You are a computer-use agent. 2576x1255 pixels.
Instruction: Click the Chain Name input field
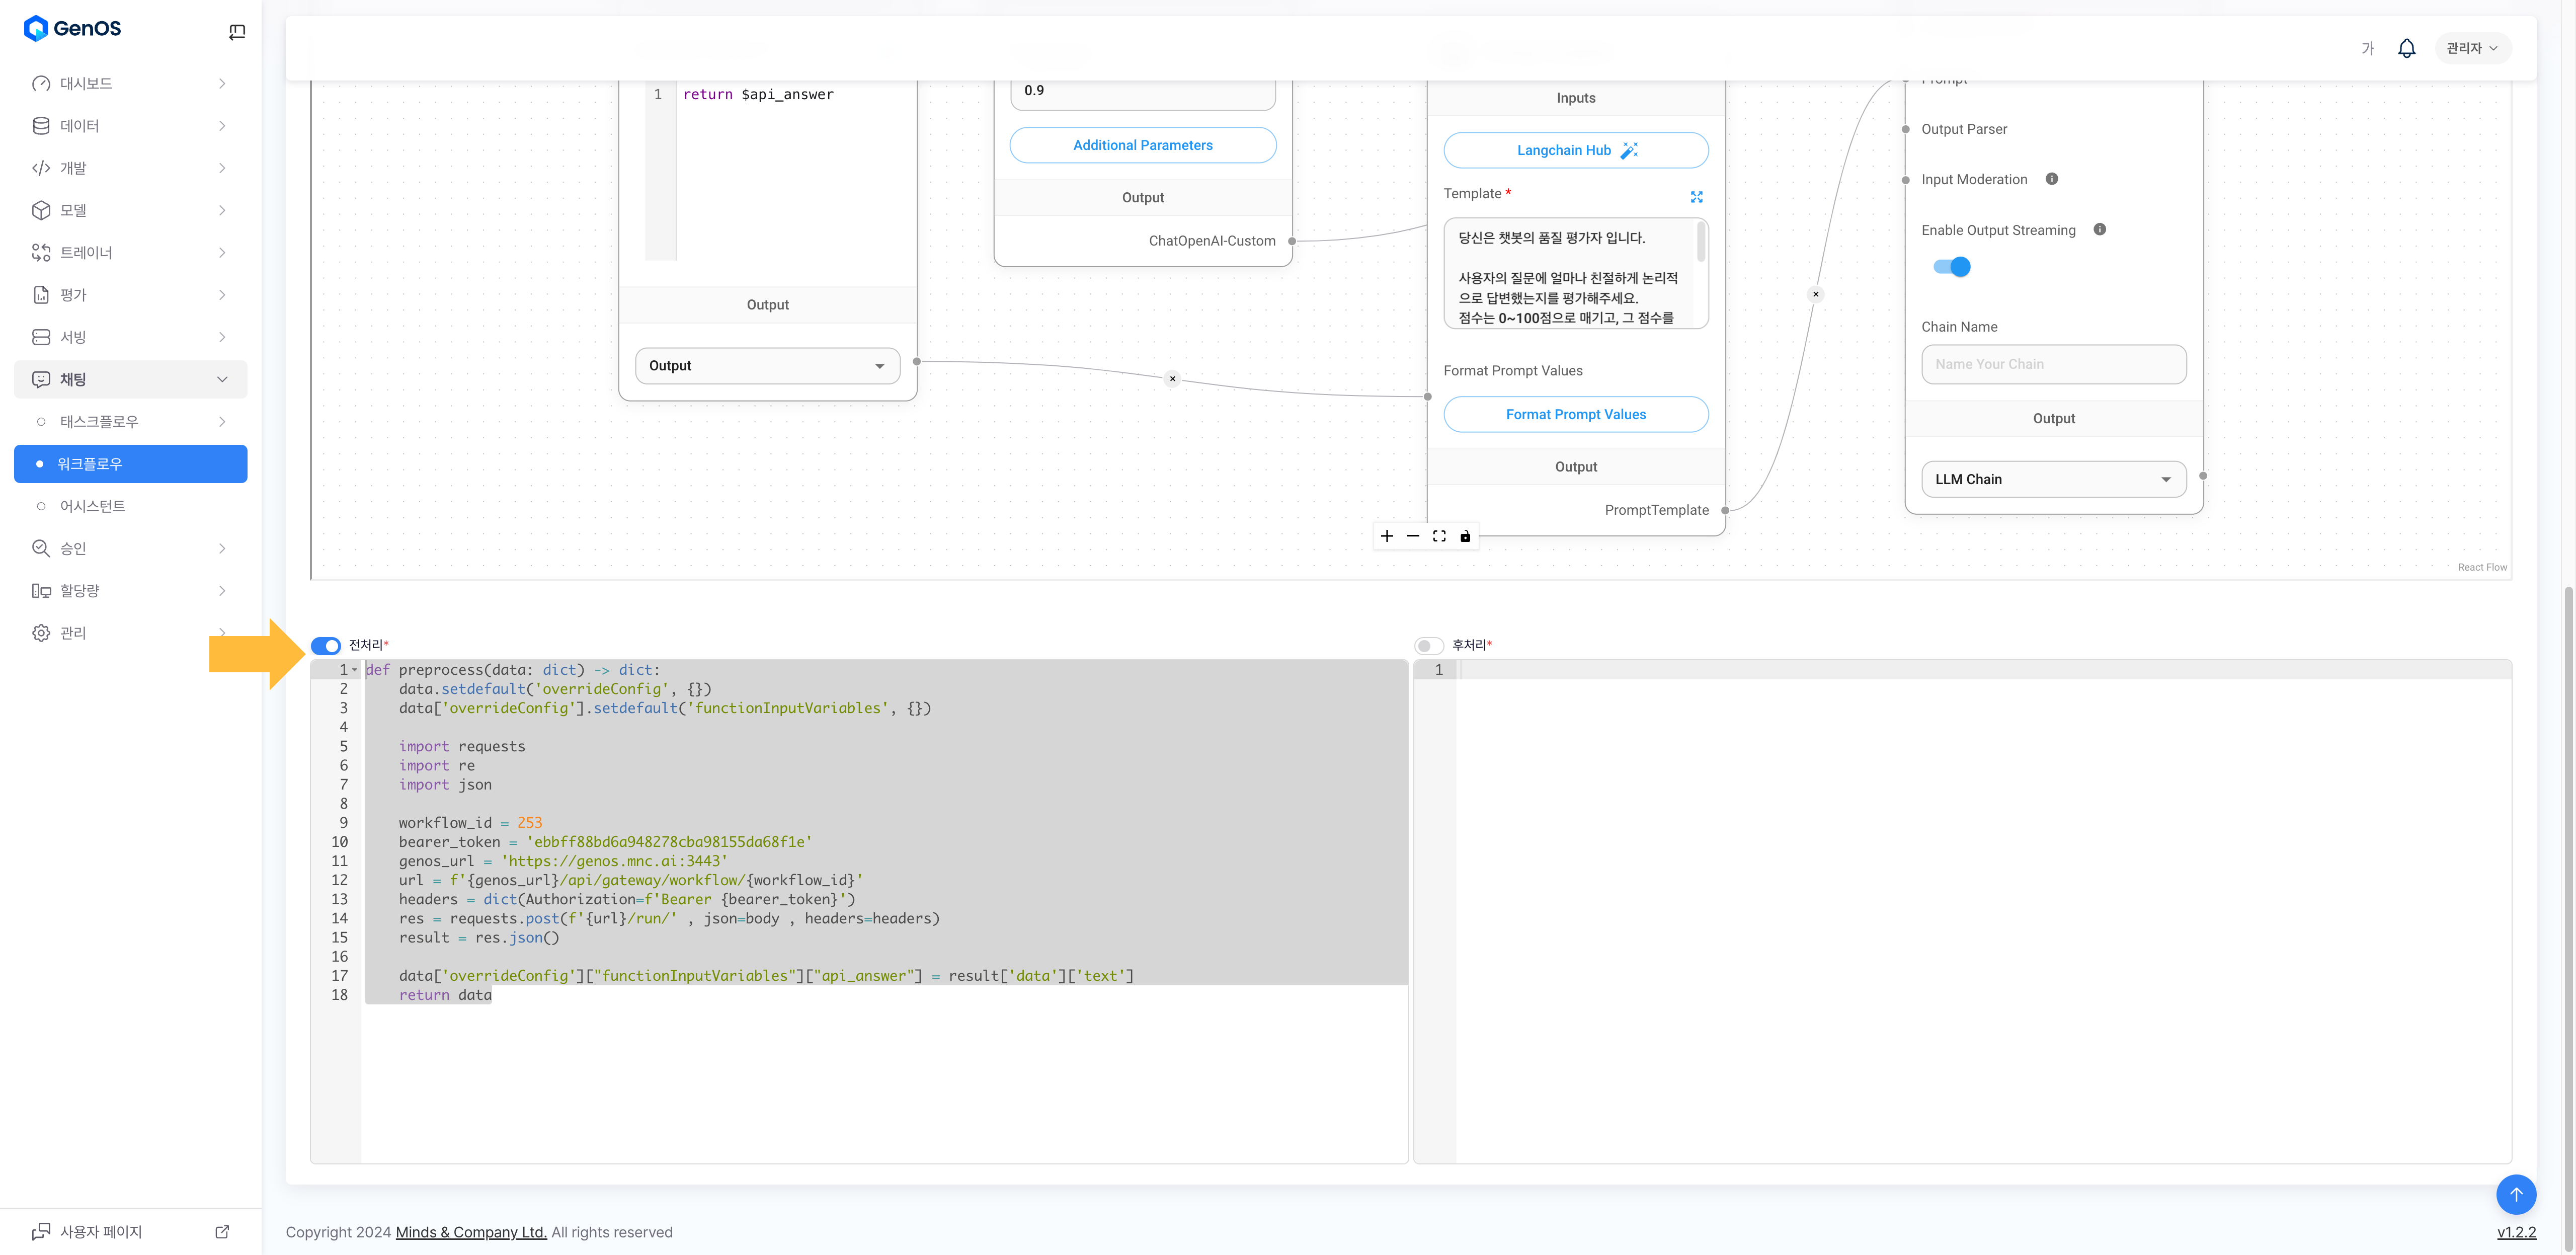click(2053, 364)
